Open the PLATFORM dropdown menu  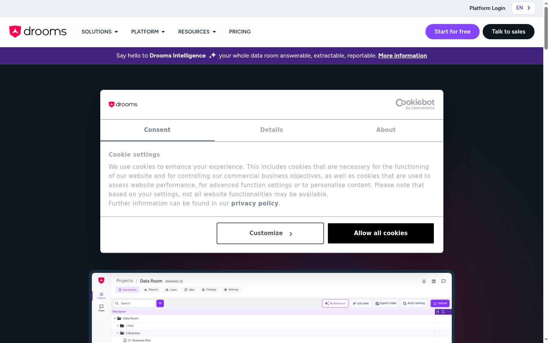(x=148, y=32)
